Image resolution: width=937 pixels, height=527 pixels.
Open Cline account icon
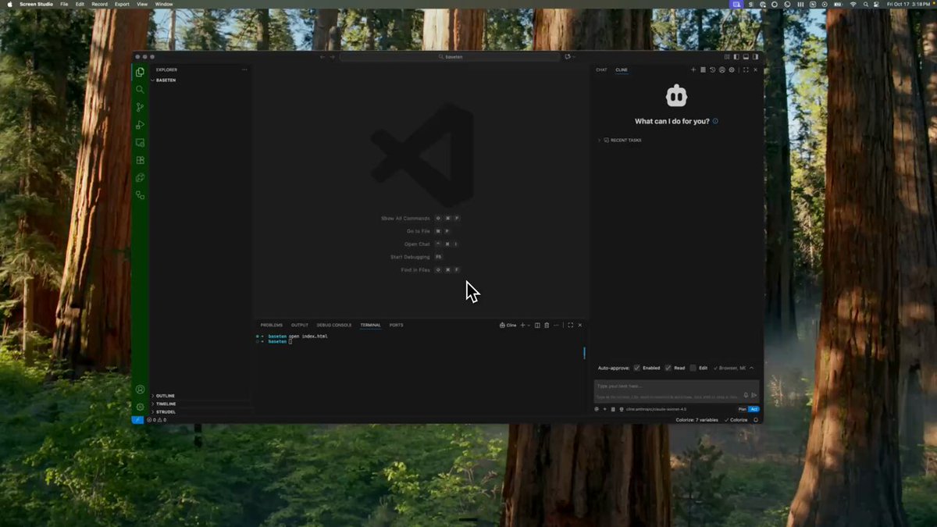pyautogui.click(x=722, y=69)
